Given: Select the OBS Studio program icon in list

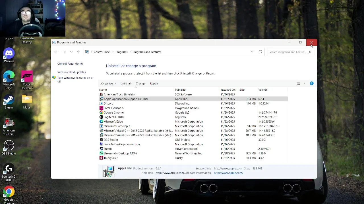Looking at the screenshot, I should click(x=101, y=140).
